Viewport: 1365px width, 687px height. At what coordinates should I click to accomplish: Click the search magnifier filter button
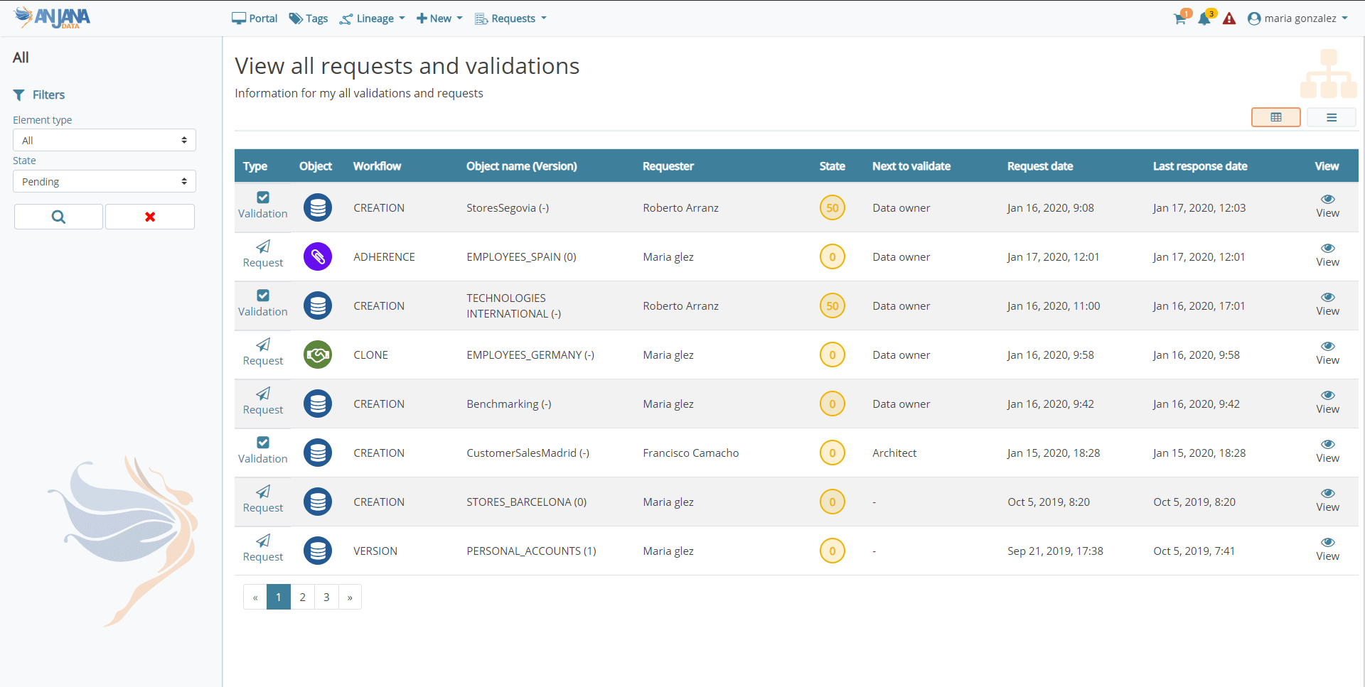coord(58,217)
